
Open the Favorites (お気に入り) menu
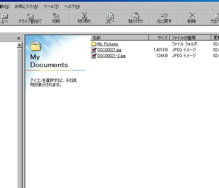(x=26, y=7)
